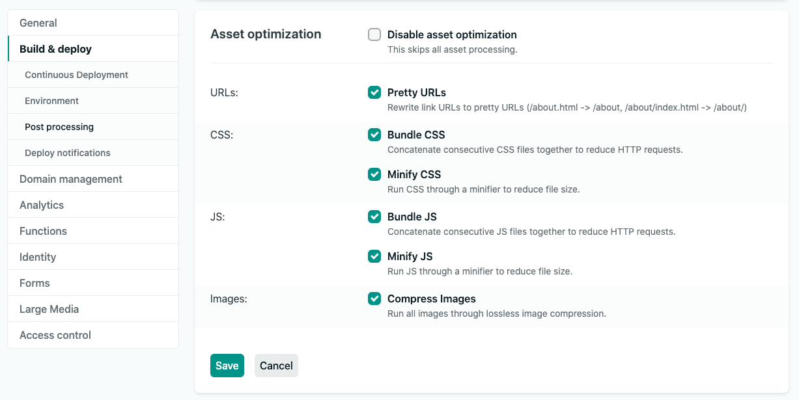Click the 'Rewrite link URLs to pretty URLs' description
The width and height of the screenshot is (799, 400).
click(x=567, y=107)
